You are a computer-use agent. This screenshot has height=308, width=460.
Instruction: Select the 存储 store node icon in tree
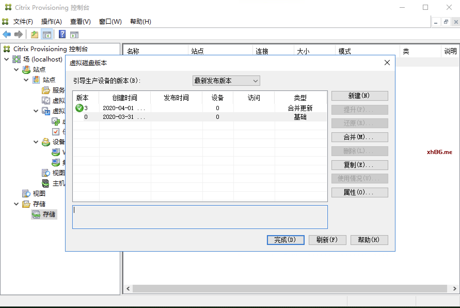point(36,214)
